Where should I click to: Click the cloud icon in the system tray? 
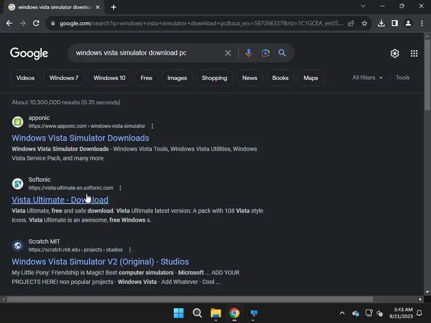tap(355, 313)
